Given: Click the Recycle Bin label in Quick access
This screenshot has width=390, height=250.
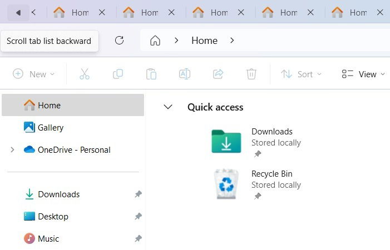Looking at the screenshot, I should [272, 174].
